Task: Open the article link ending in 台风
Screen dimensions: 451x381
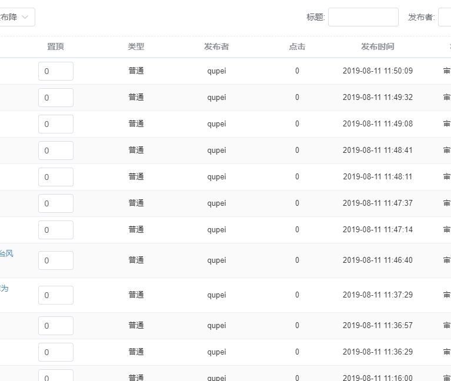Action: pyautogui.click(x=6, y=253)
